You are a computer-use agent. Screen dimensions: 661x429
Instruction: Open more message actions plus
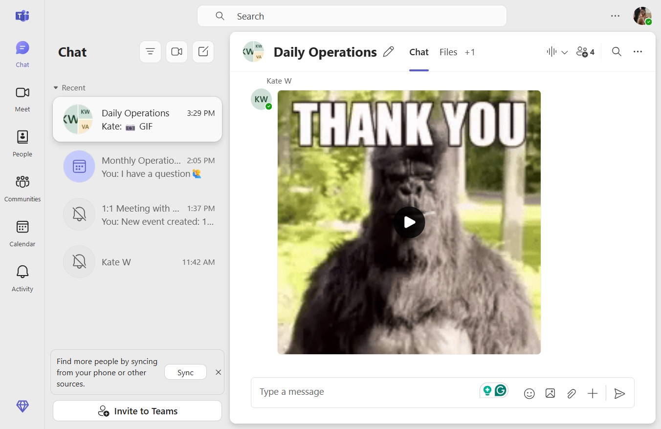click(x=593, y=393)
